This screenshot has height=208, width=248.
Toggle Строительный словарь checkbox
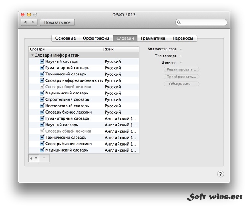coord(42,99)
